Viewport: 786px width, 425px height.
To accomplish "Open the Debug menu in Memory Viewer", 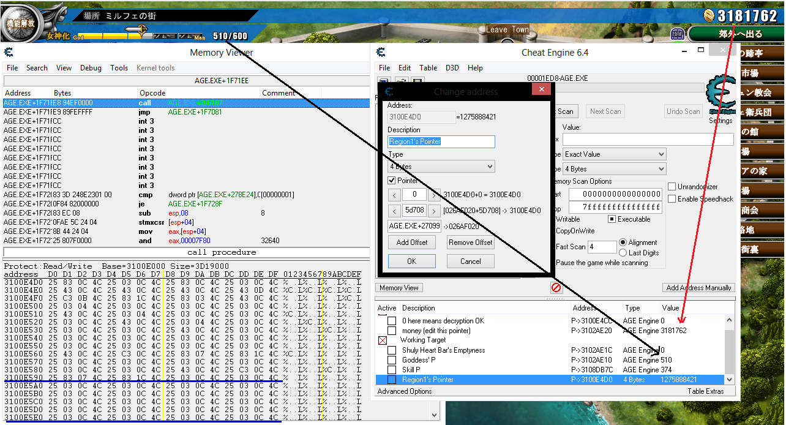I will (x=91, y=68).
